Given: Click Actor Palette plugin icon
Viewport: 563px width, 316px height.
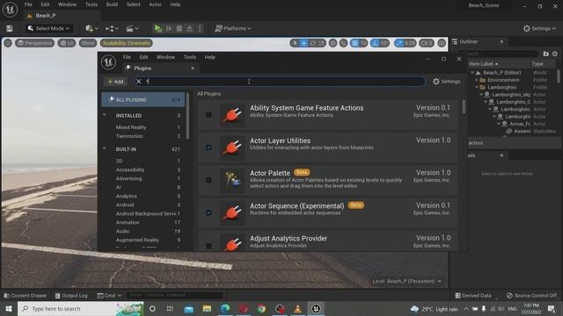Looking at the screenshot, I should [x=232, y=180].
